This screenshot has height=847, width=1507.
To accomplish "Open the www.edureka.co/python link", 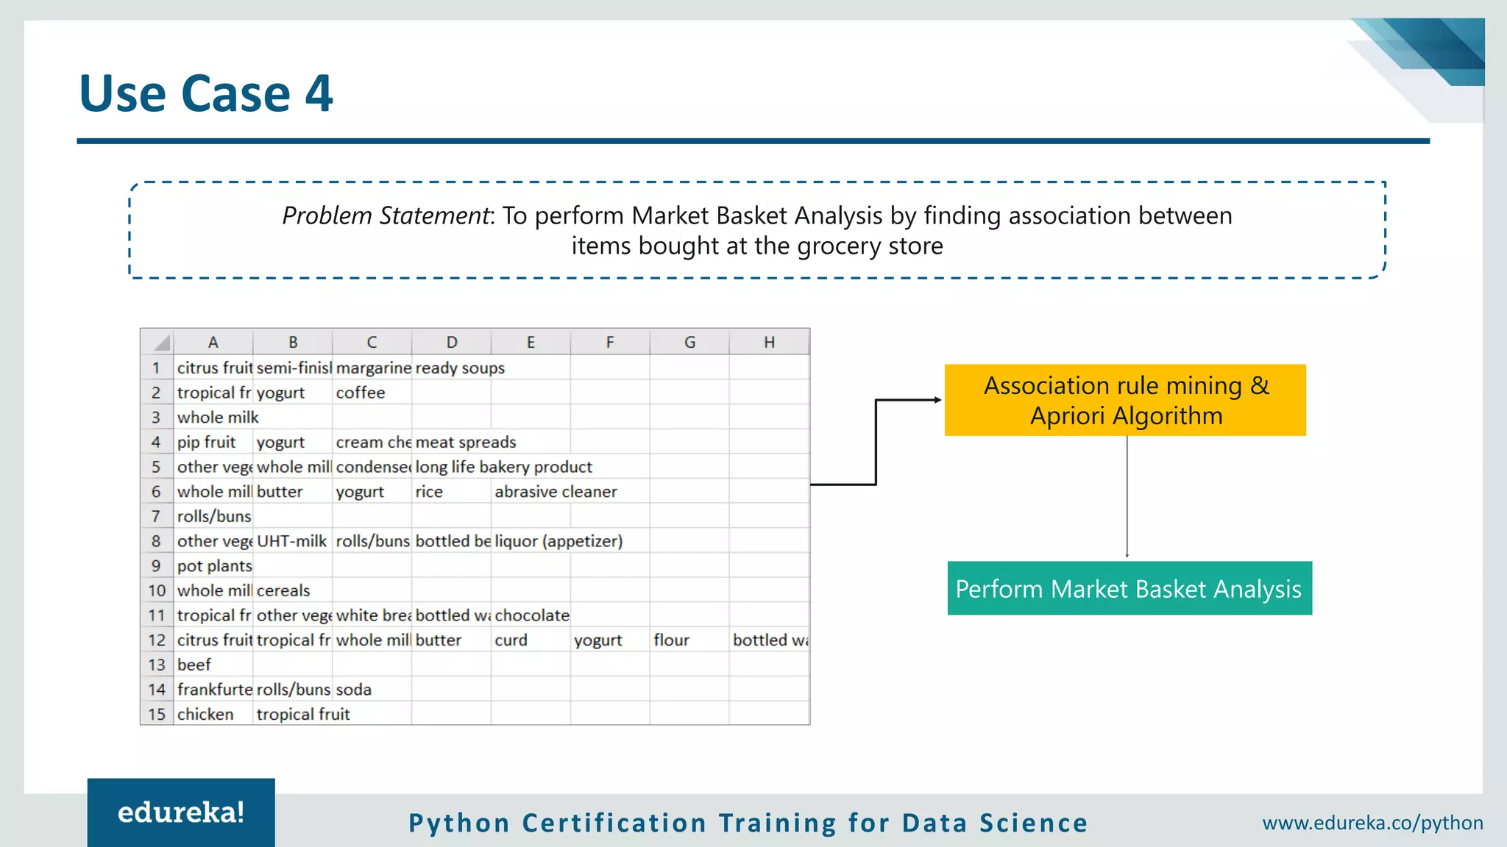I will (x=1372, y=823).
